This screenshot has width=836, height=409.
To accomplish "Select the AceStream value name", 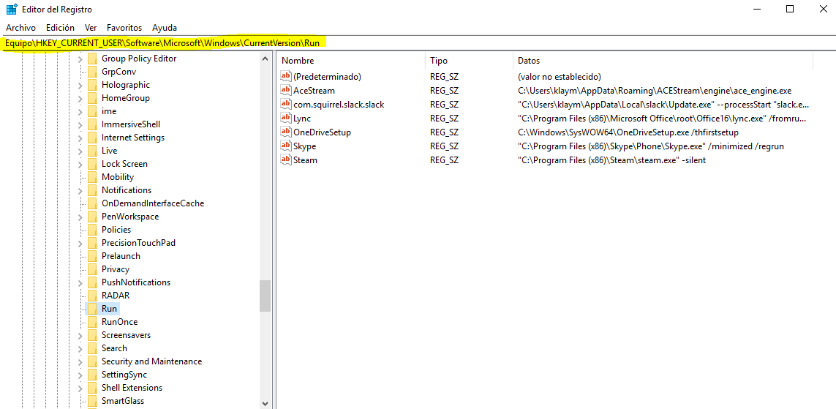I will pos(314,91).
